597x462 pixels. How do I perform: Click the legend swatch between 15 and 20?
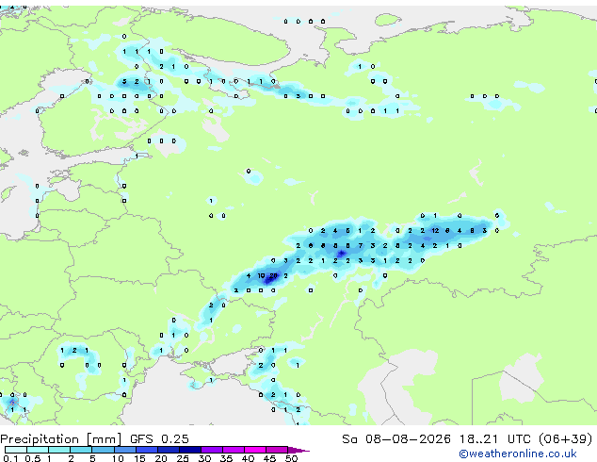click(146, 450)
